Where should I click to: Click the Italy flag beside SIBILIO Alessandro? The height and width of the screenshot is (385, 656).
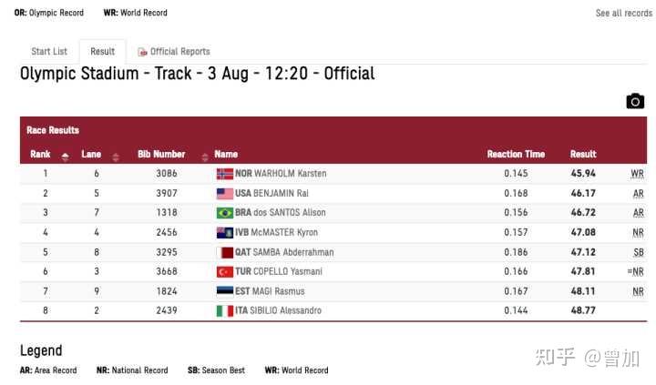point(225,311)
